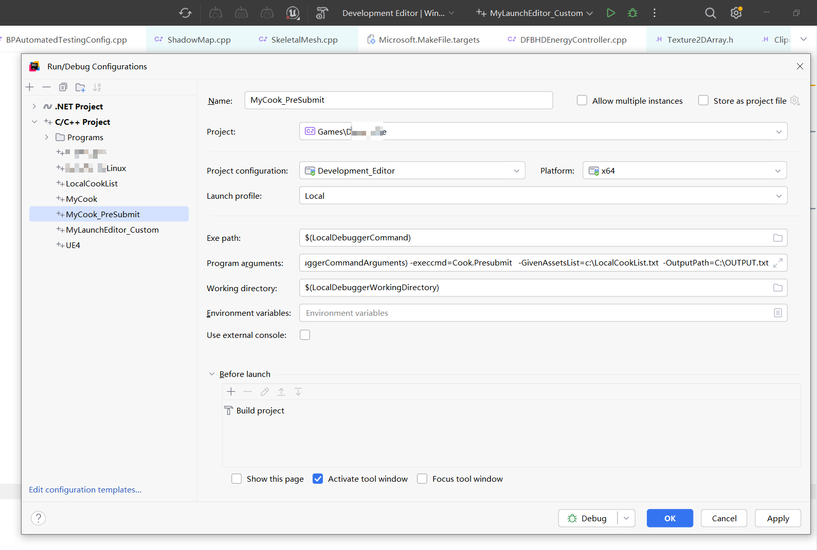
Task: Open BPAutomatedTestingConfig.cpp tab
Action: [66, 40]
